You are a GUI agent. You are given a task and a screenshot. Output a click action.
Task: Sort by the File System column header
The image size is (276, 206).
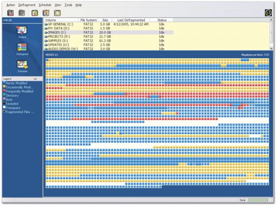pos(88,20)
